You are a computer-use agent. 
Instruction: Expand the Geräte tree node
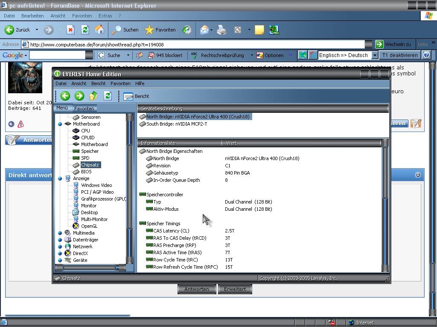[60, 260]
